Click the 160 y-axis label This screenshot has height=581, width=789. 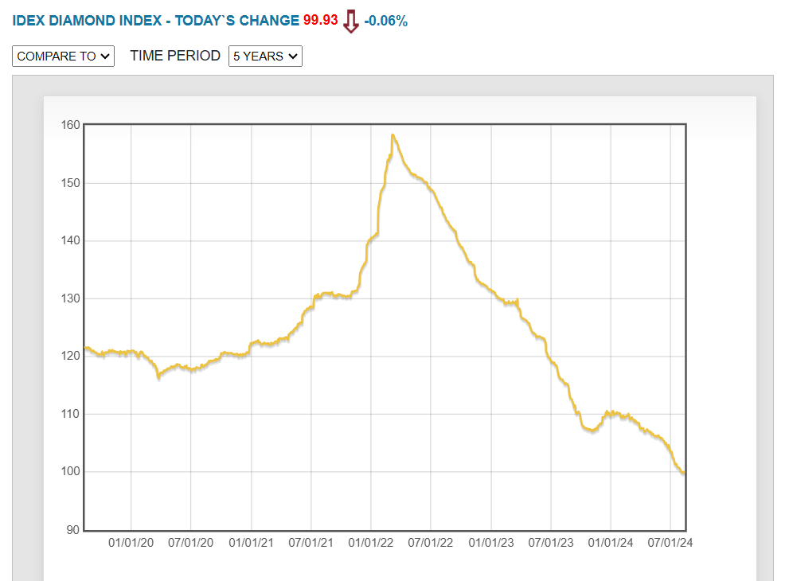pyautogui.click(x=70, y=125)
